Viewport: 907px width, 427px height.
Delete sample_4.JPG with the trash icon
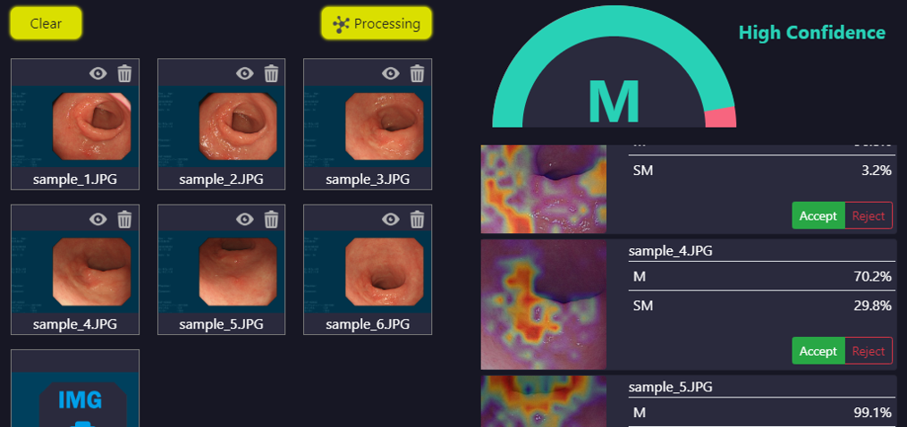point(125,219)
